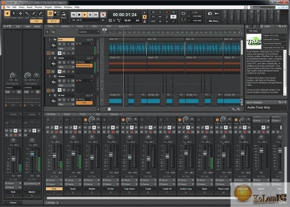The height and width of the screenshot is (207, 290).
Task: Stop playback in transport
Action: [79, 14]
